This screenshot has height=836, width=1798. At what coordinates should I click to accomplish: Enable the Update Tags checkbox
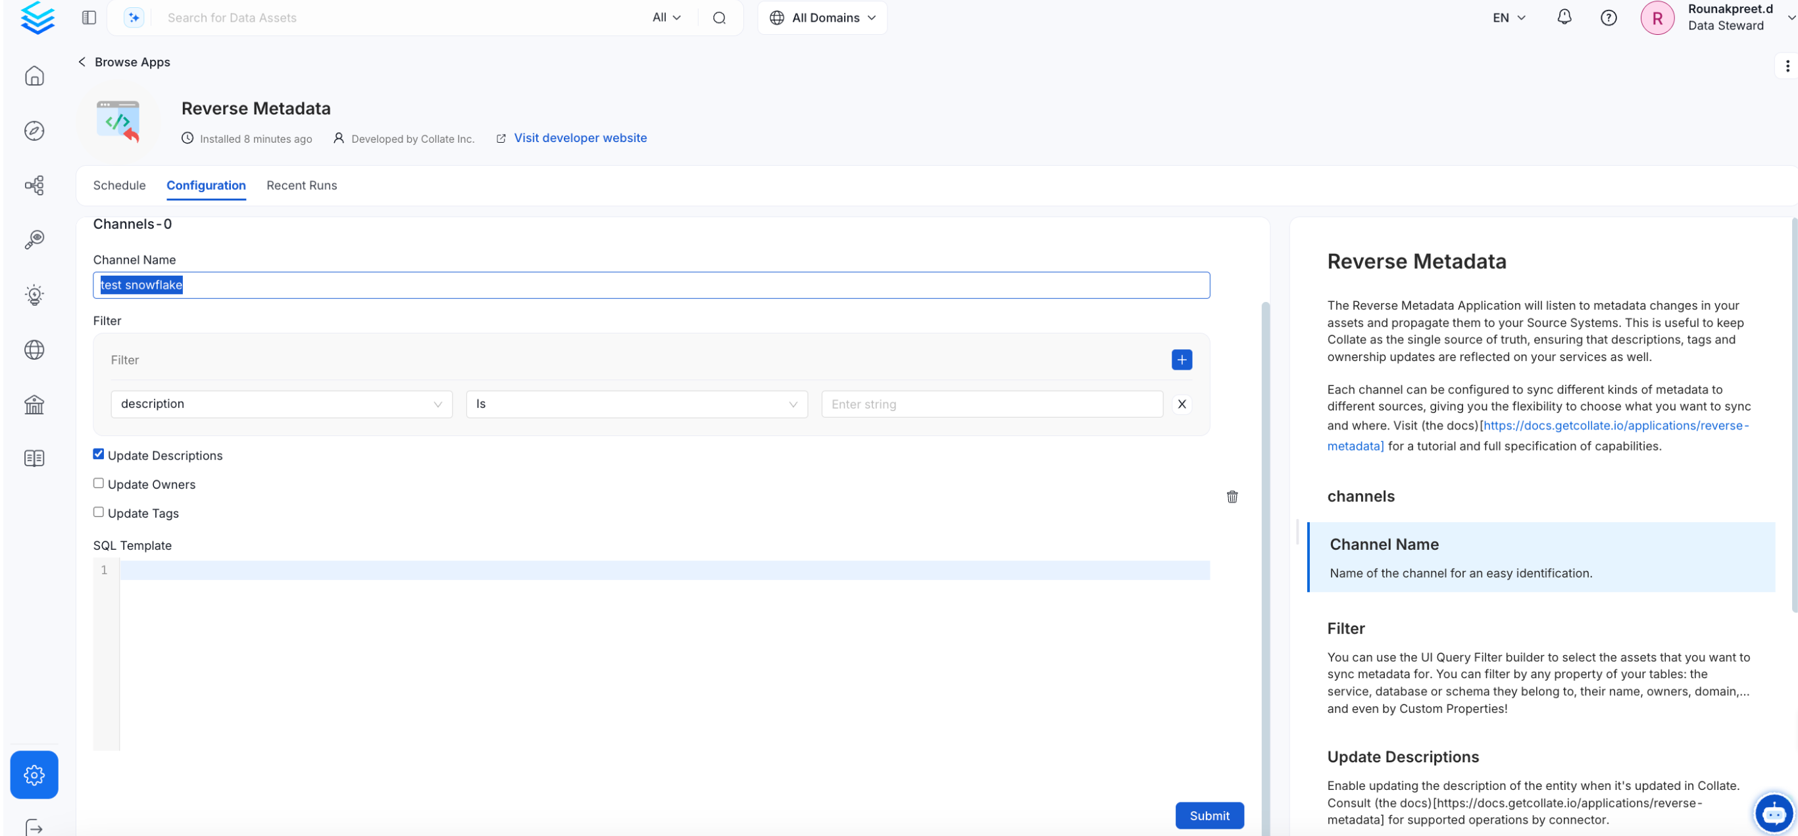pos(99,512)
